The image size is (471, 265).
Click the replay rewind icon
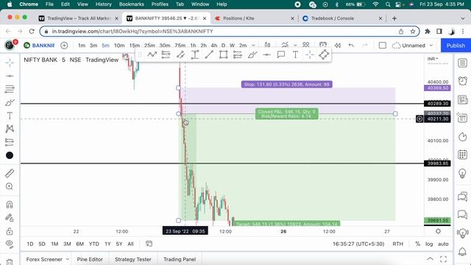point(337,46)
